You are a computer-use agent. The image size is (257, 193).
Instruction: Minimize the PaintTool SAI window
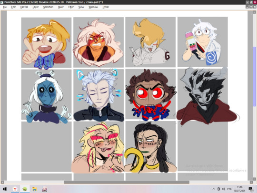[247, 2]
